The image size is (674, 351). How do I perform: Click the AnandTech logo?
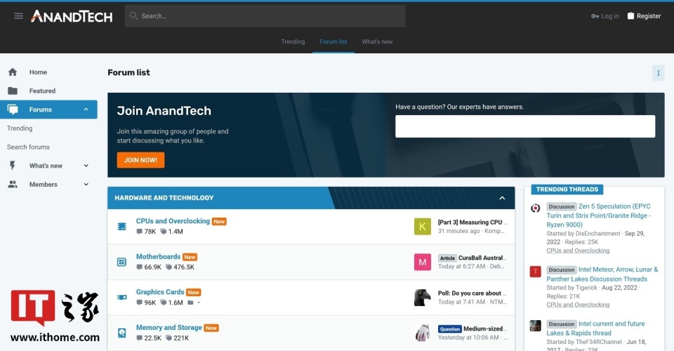pos(71,16)
